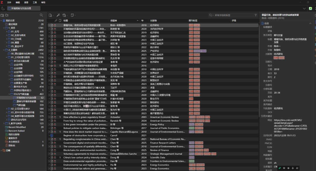316x171 pixels.
Task: Click the paperclip attachment column header
Action: click(x=56, y=20)
